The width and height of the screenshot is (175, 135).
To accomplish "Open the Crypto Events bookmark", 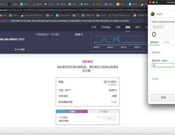I will tap(119, 15).
